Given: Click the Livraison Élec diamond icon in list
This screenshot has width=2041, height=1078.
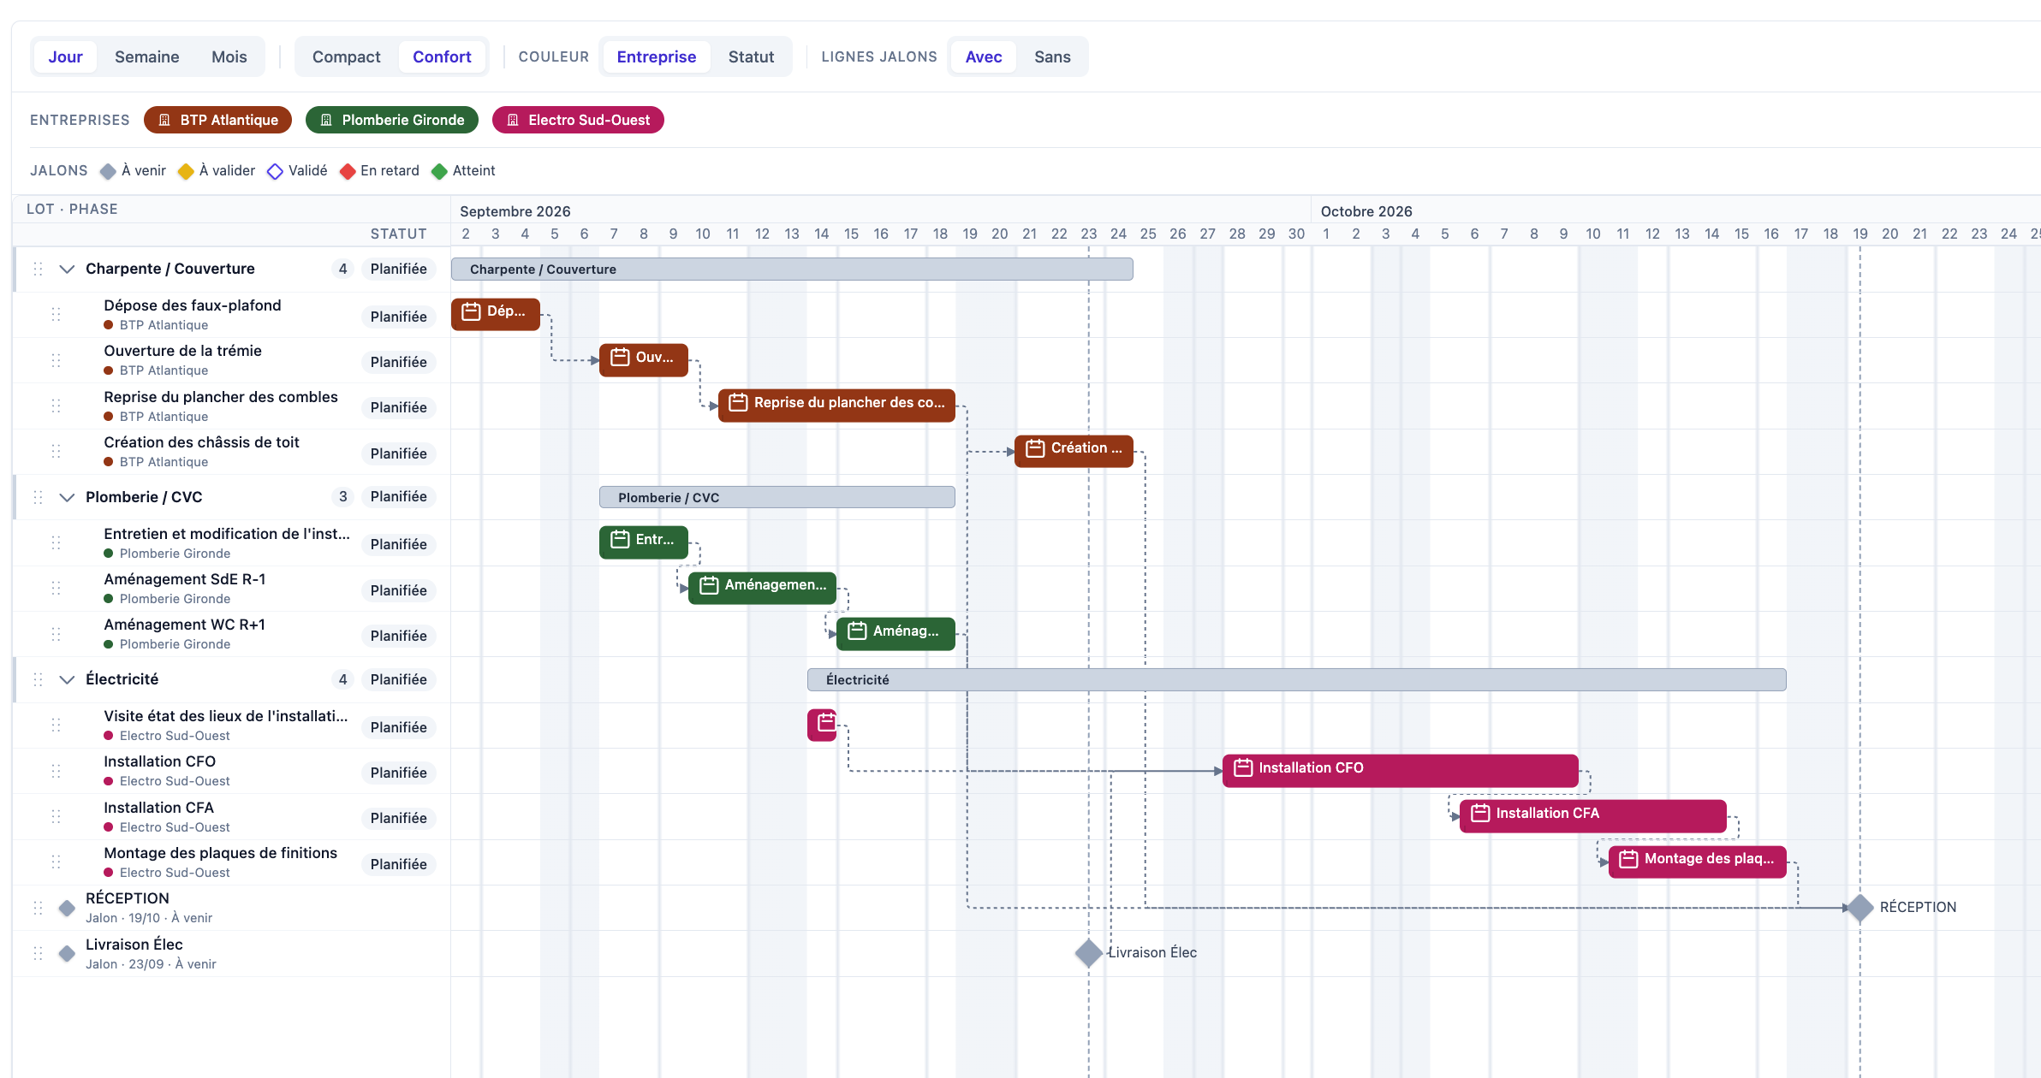Looking at the screenshot, I should click(67, 953).
